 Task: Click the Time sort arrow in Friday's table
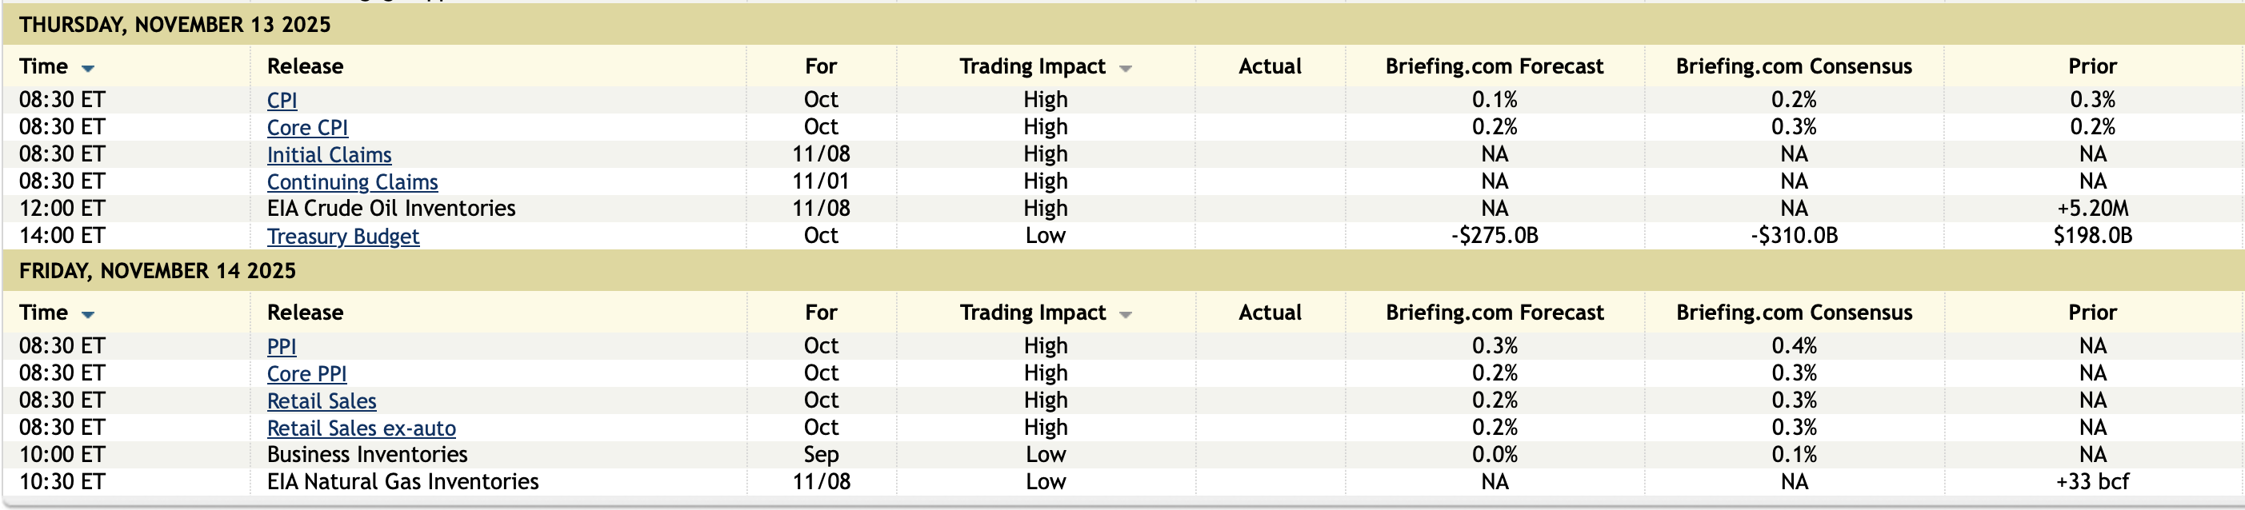coord(88,314)
